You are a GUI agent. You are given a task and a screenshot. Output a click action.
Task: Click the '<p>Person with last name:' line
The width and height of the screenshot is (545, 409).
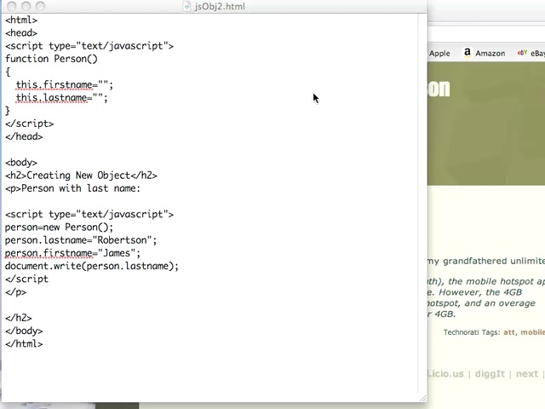pyautogui.click(x=72, y=188)
